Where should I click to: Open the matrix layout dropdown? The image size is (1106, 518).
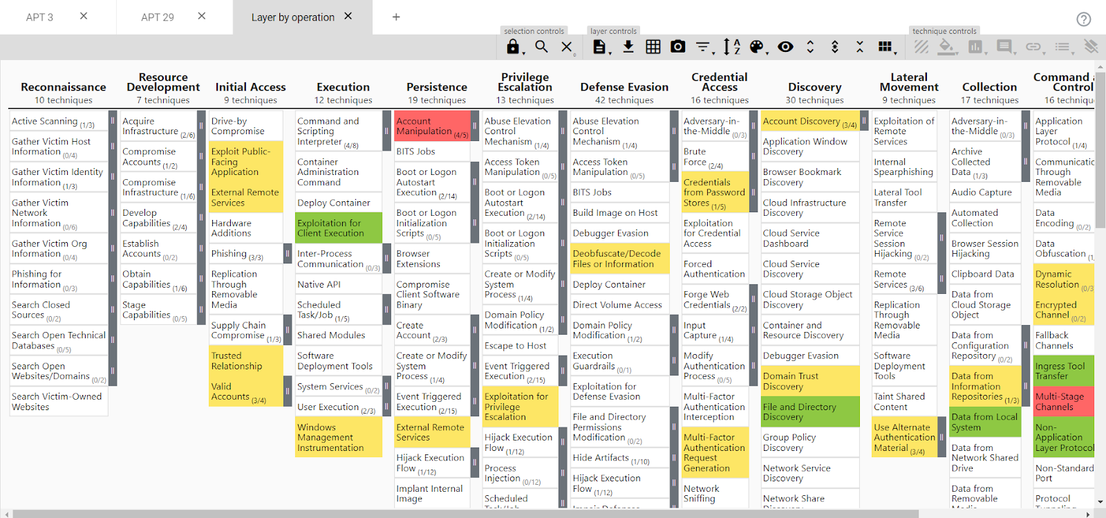point(886,46)
